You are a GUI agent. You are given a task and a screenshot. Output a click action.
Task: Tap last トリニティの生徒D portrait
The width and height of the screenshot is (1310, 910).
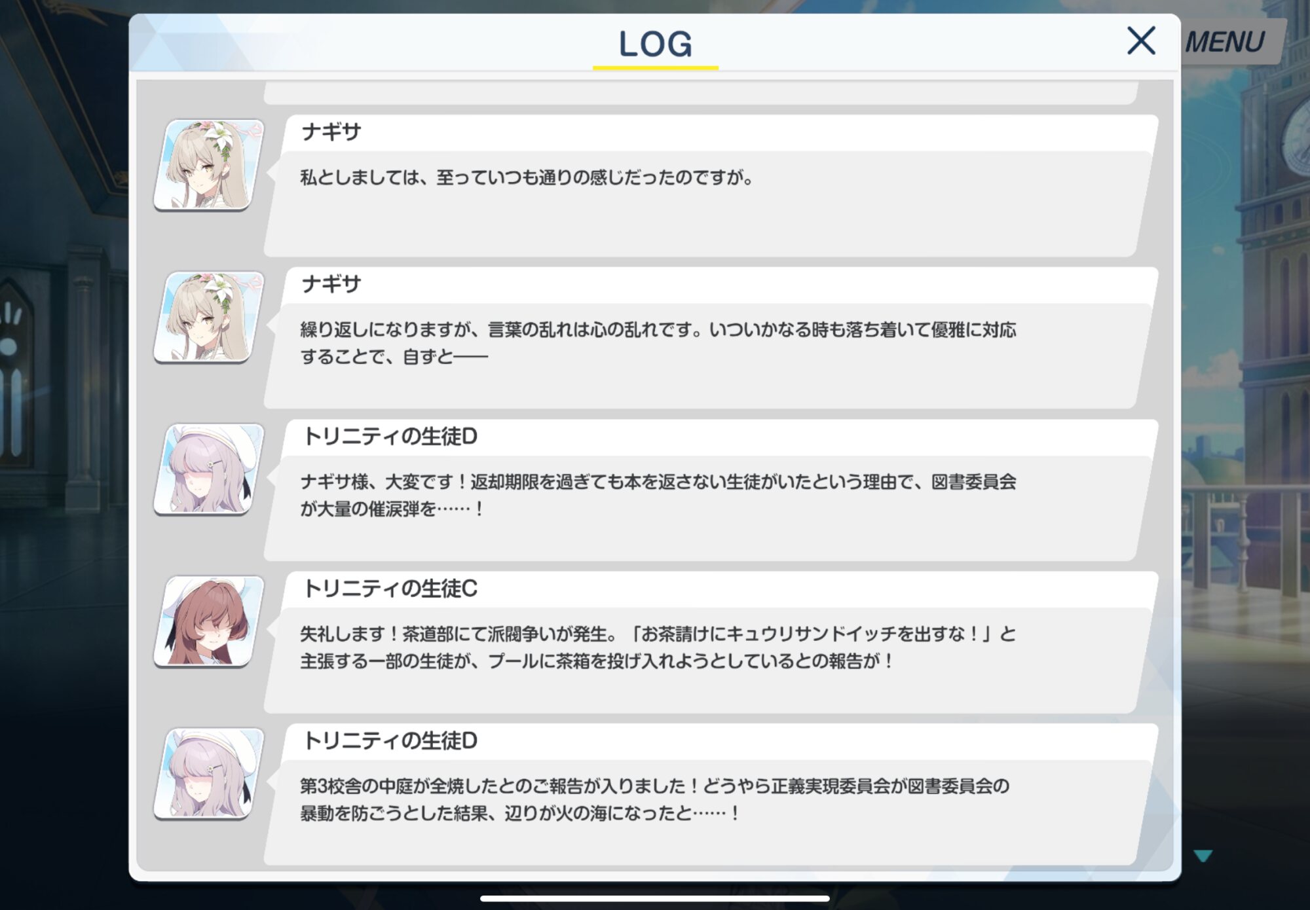pyautogui.click(x=208, y=774)
